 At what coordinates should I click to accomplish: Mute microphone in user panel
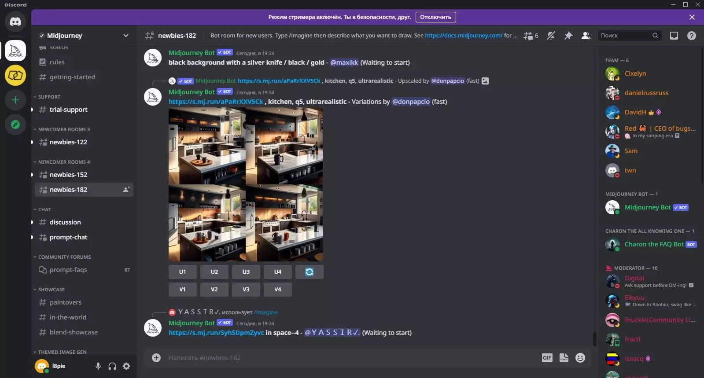[x=98, y=366]
